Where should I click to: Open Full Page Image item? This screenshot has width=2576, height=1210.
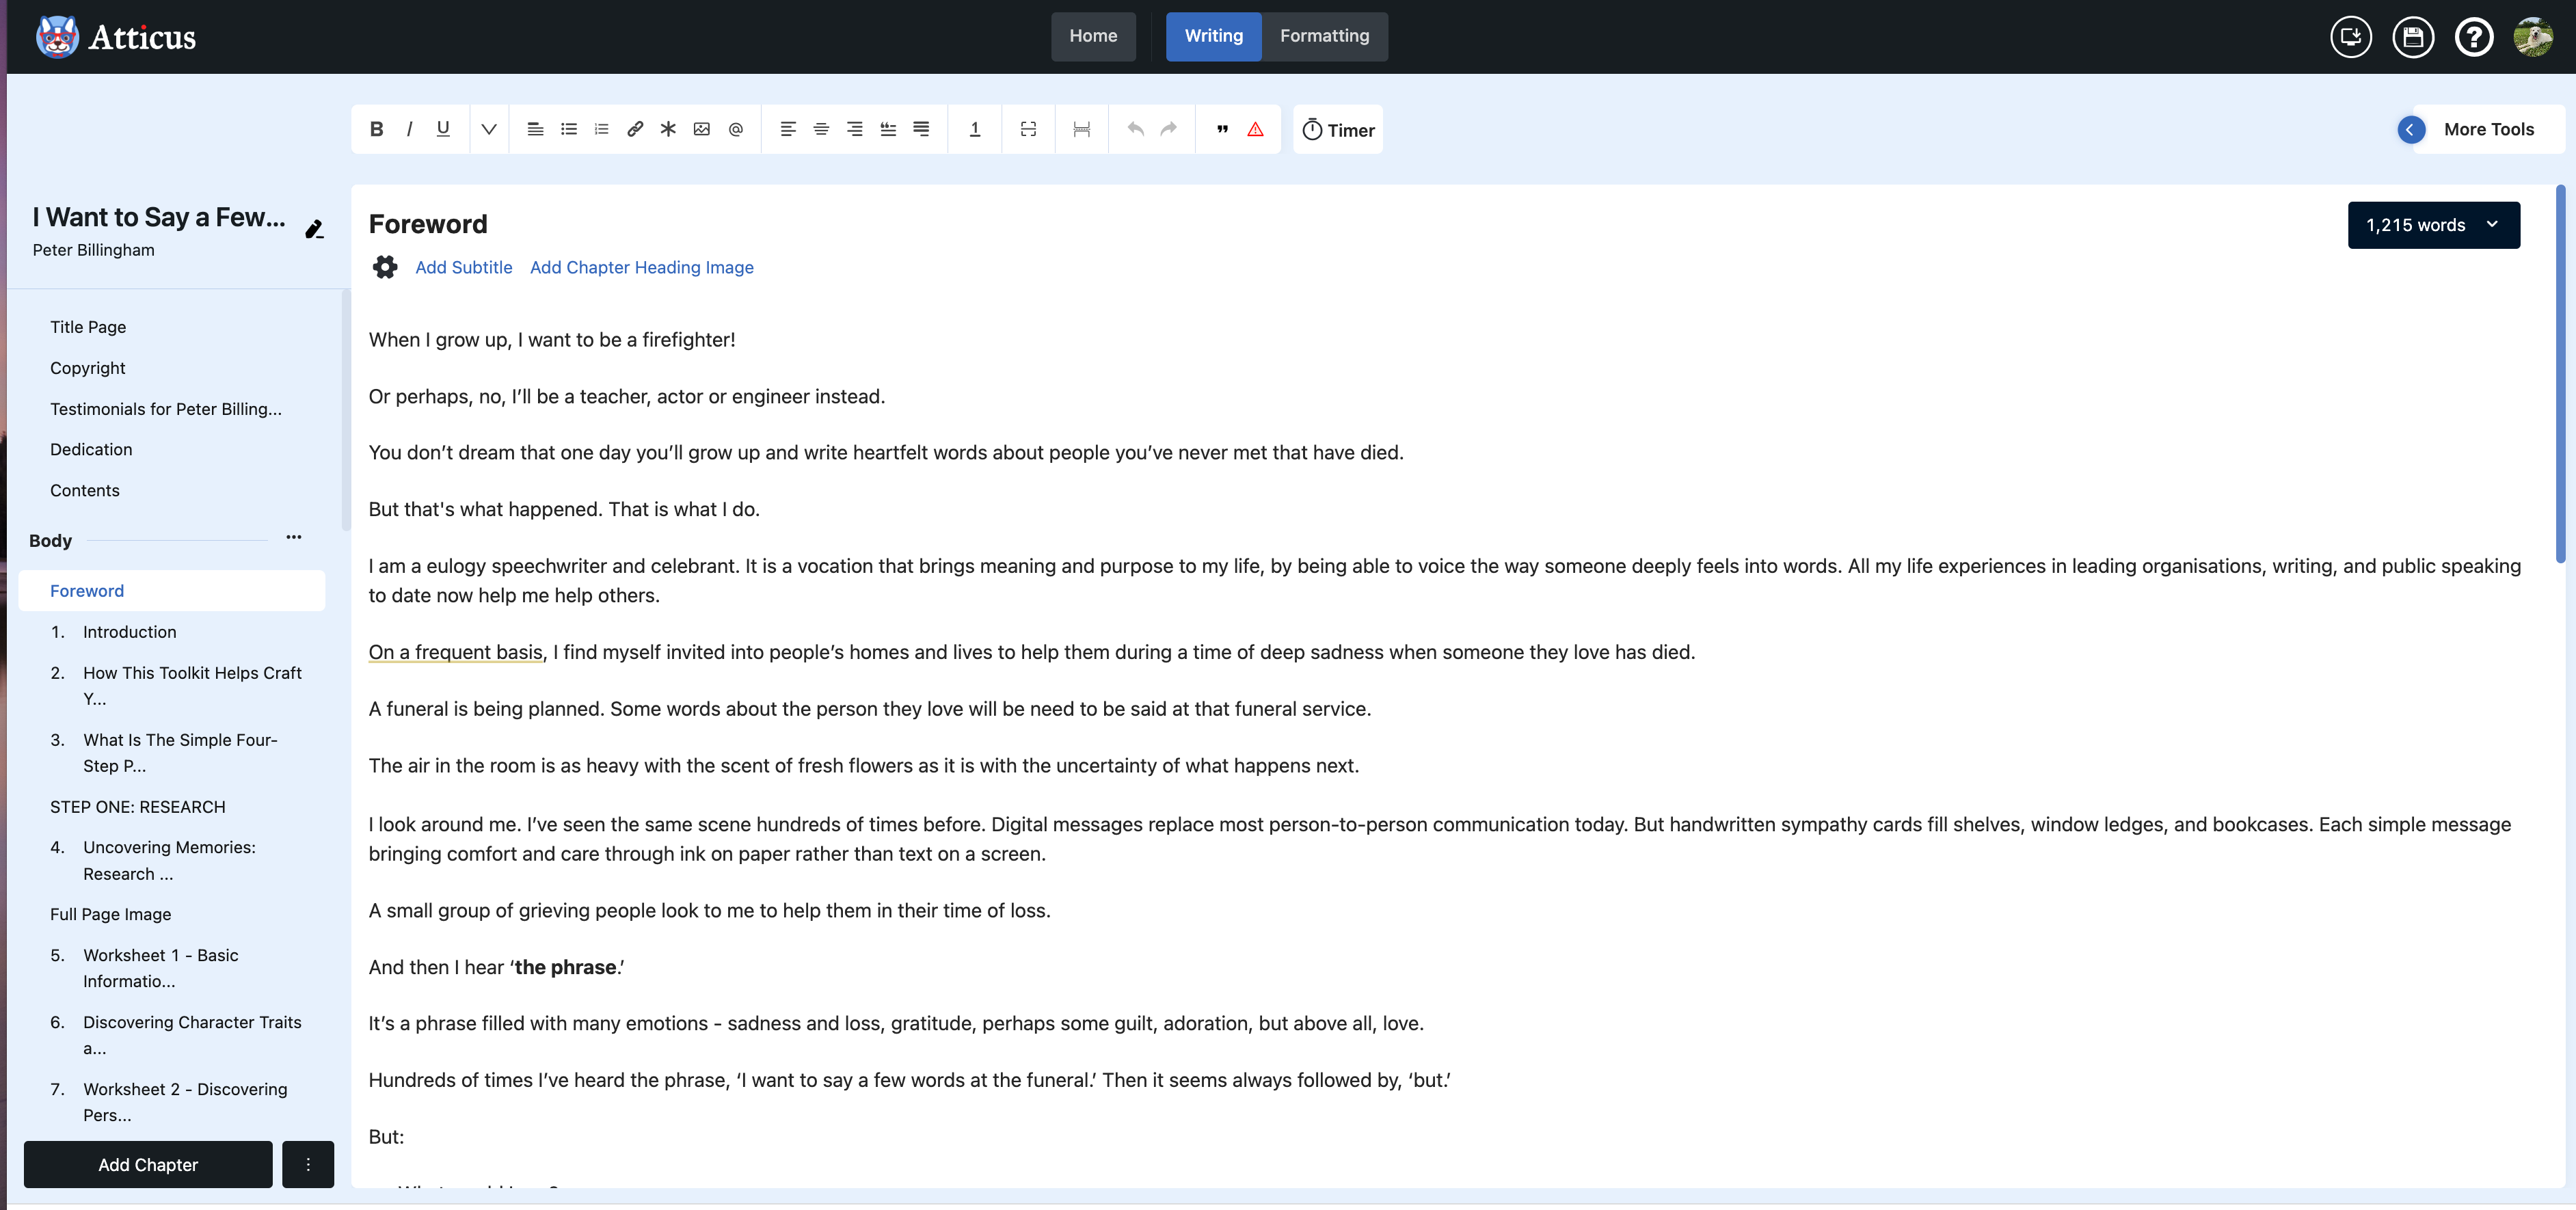(111, 914)
